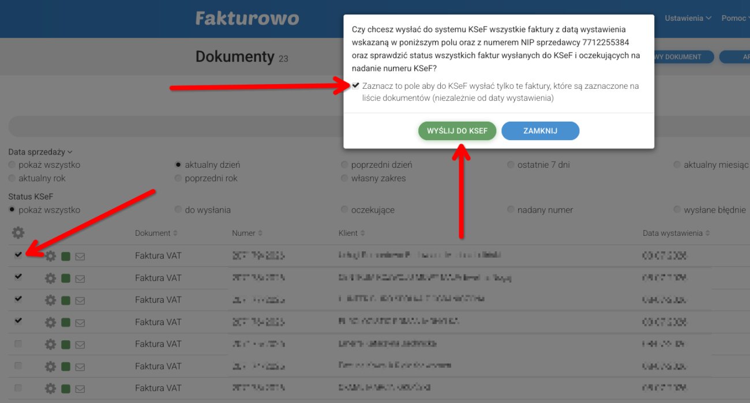Open the gear menu of the fourth document row
Screen dimensions: 750x403
point(51,322)
